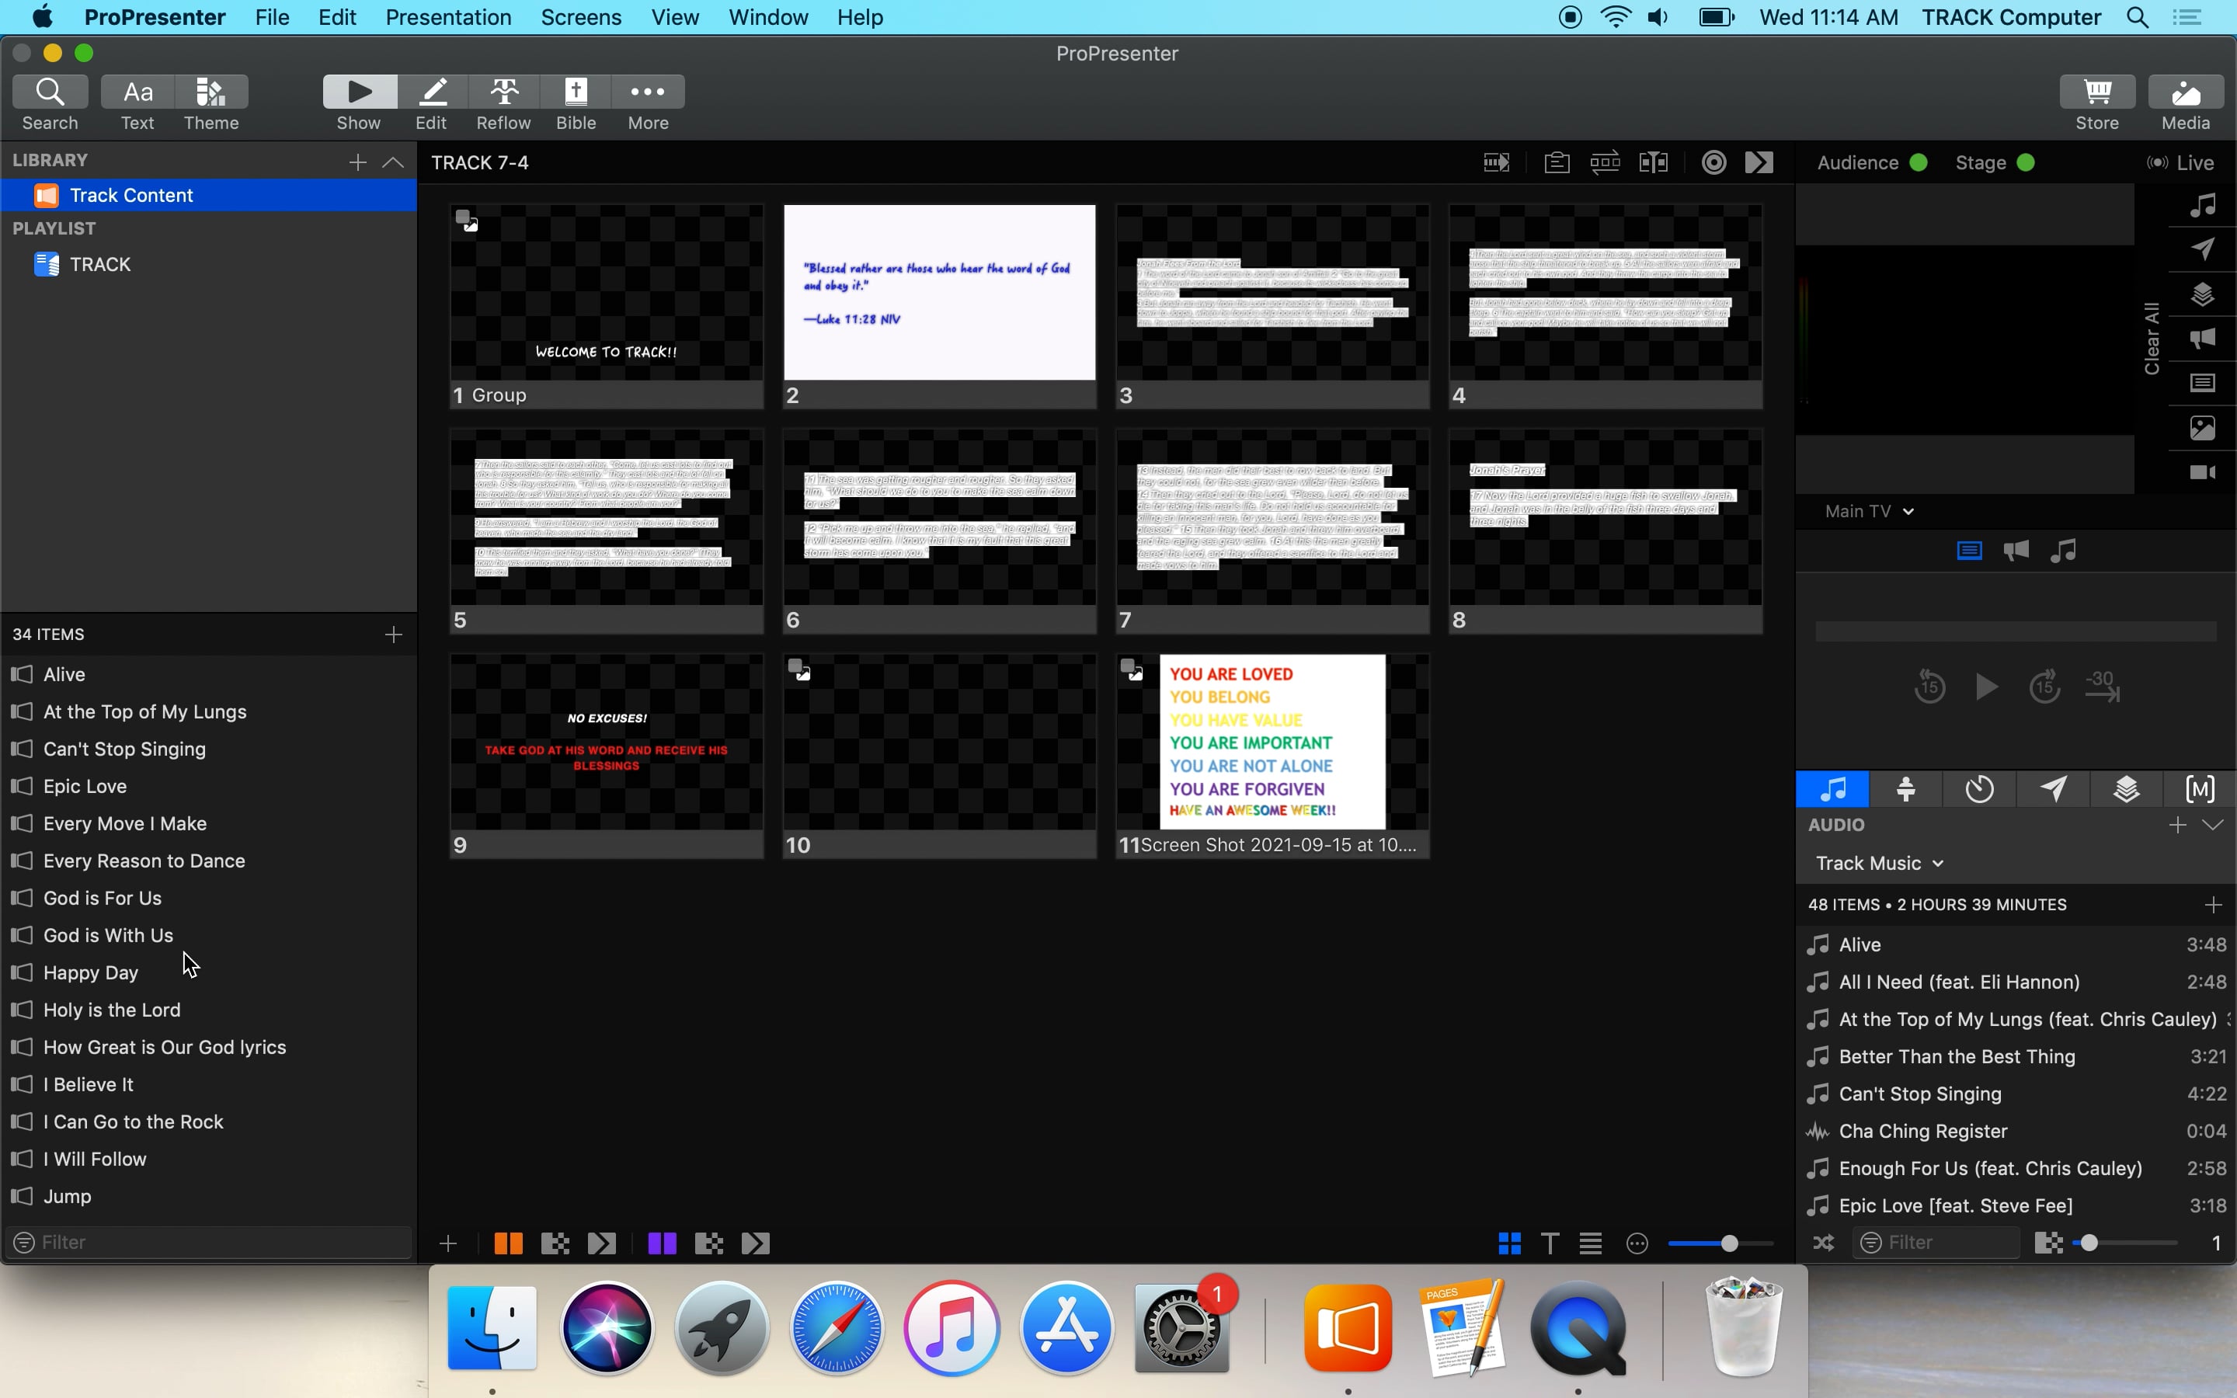
Task: Toggle the Stage output indicator
Action: tap(2025, 162)
